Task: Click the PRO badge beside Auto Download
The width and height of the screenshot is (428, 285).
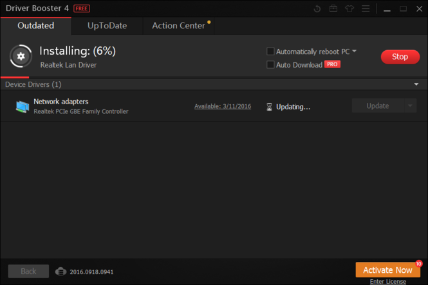Action: tap(332, 64)
